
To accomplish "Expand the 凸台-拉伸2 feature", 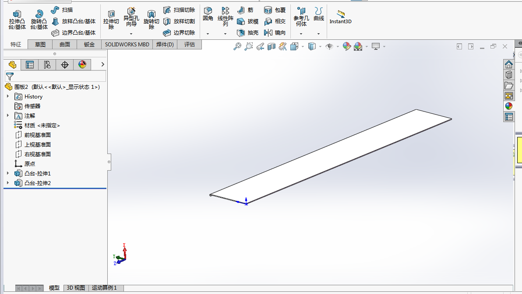I will point(8,183).
